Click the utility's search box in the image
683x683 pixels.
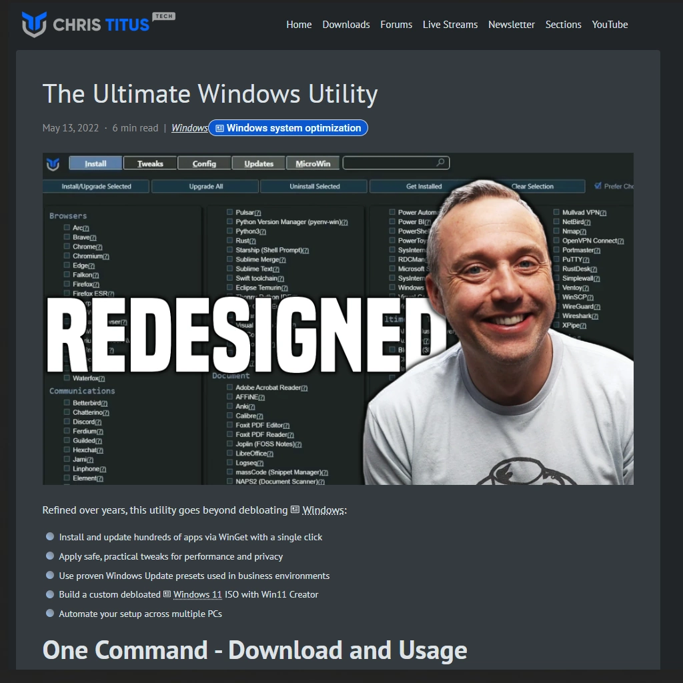[396, 163]
